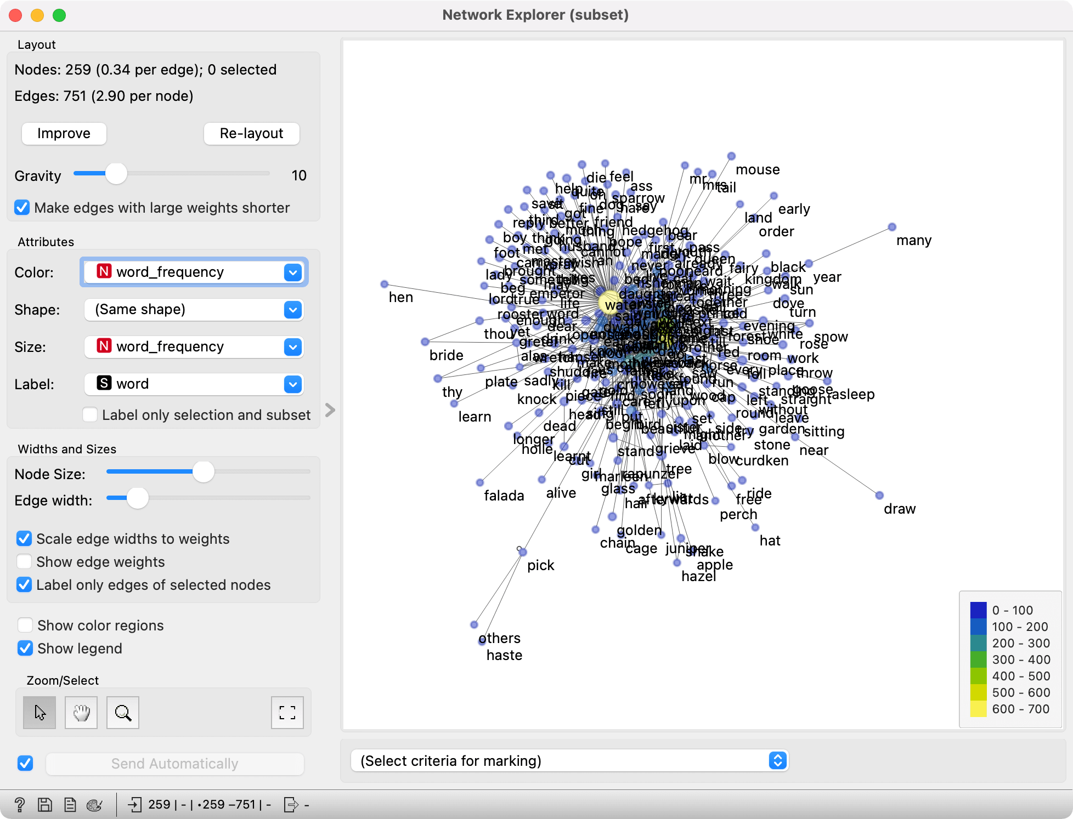The height and width of the screenshot is (819, 1073).
Task: Click the Send Automatically button
Action: 175,764
